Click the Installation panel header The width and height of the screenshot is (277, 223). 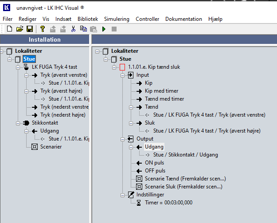click(x=45, y=39)
